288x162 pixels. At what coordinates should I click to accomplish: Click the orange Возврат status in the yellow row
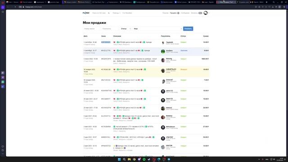(x=184, y=69)
